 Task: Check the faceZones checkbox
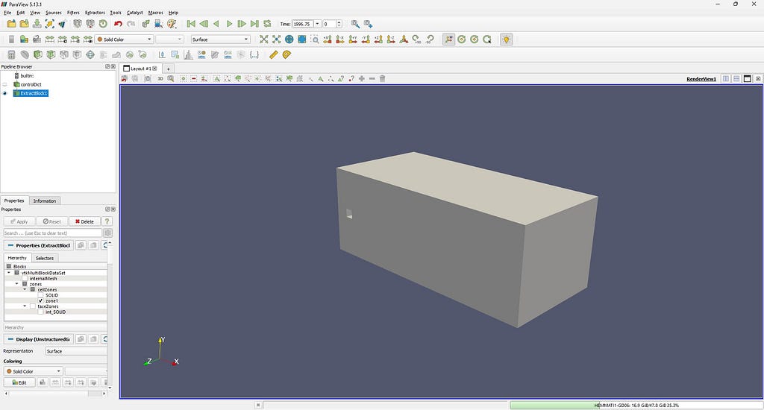coord(33,306)
